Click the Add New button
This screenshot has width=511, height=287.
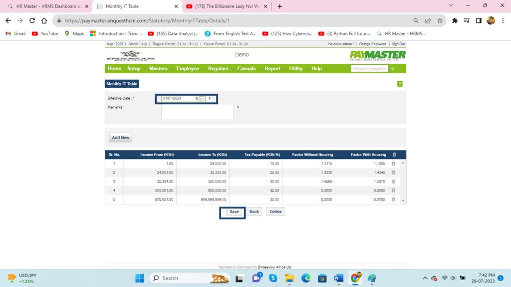pyautogui.click(x=121, y=138)
